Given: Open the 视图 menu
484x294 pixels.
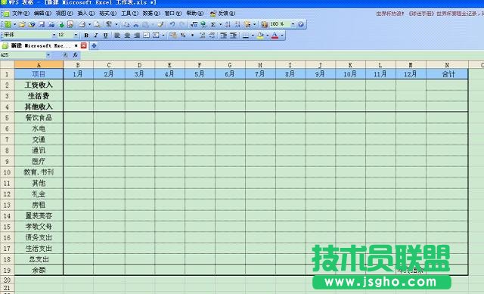Looking at the screenshot, I should pyautogui.click(x=64, y=14).
